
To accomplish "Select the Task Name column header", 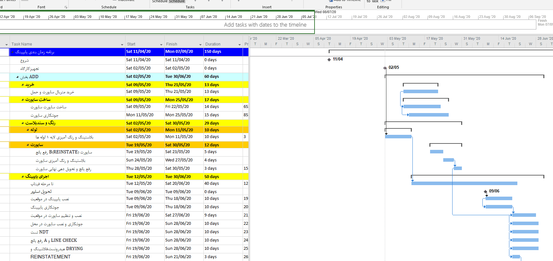I will pyautogui.click(x=67, y=44).
